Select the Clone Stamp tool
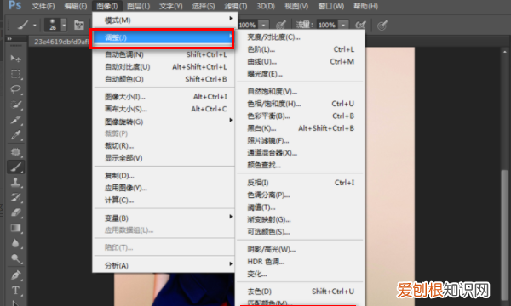Image resolution: width=511 pixels, height=306 pixels. click(x=15, y=183)
